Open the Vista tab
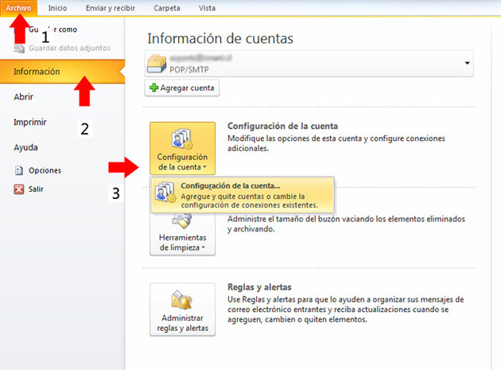 point(207,8)
